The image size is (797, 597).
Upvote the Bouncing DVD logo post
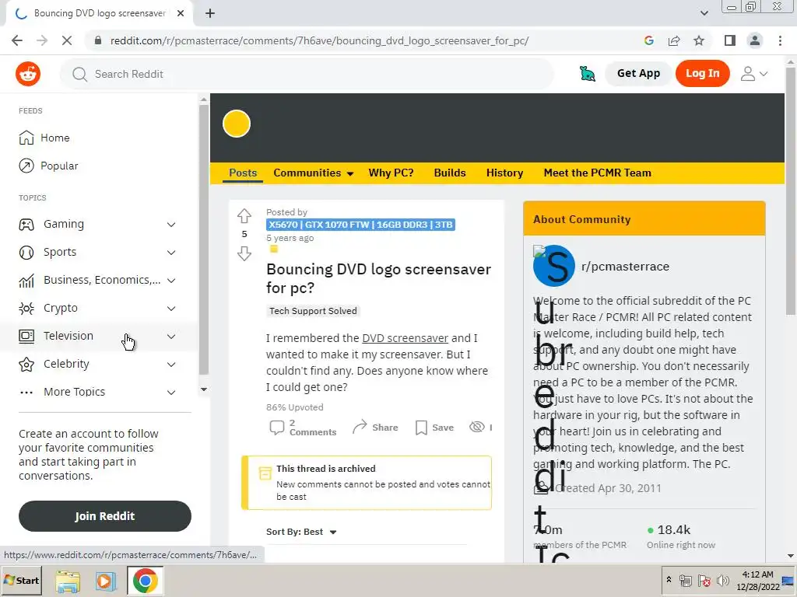244,216
